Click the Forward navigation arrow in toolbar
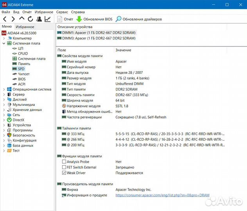This screenshot has height=211, width=247. click(13, 19)
